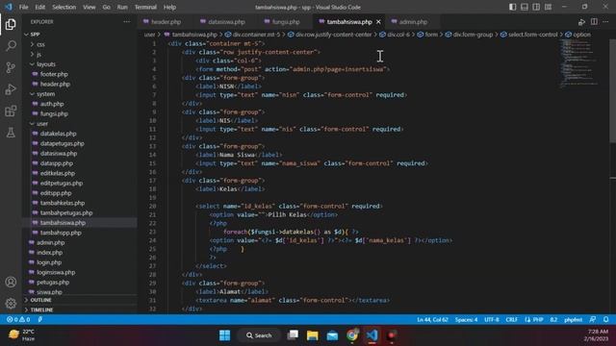Open Google Chrome from taskbar

[x=352, y=335]
